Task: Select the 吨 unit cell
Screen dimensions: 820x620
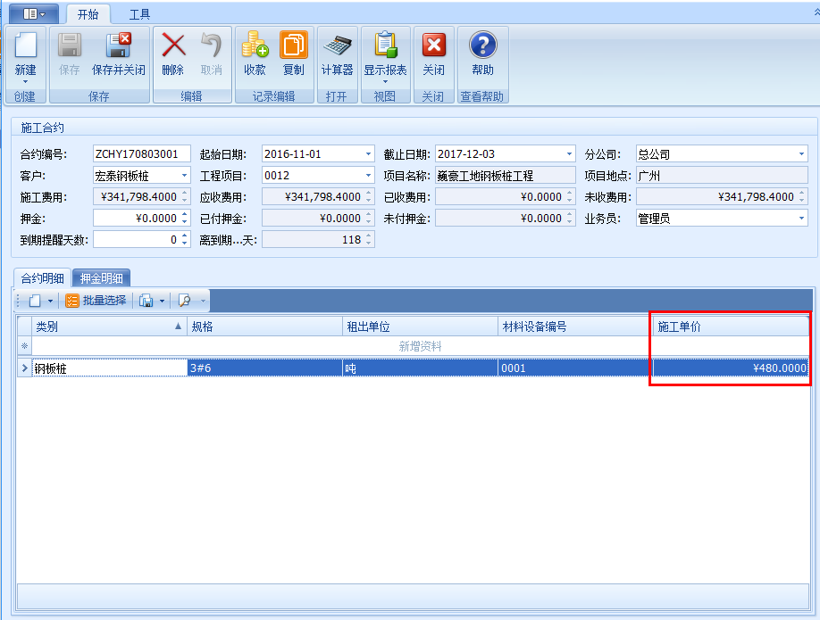Action: (420, 368)
